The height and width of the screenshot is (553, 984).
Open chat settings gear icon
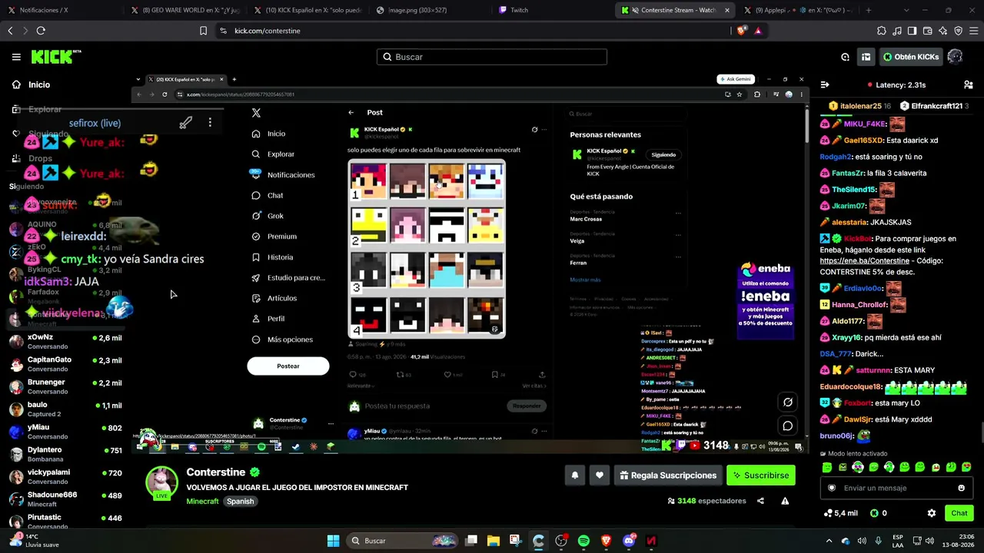(932, 513)
